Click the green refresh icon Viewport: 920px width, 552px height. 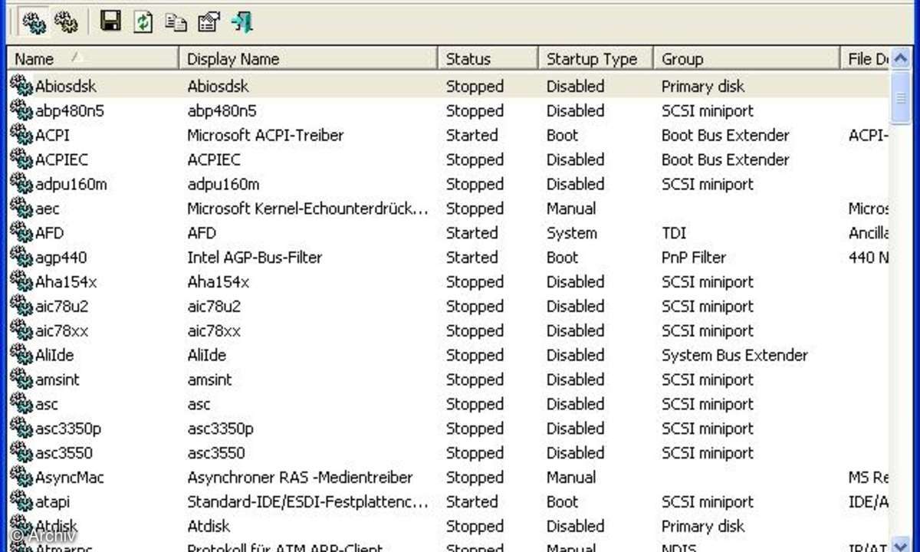point(143,22)
